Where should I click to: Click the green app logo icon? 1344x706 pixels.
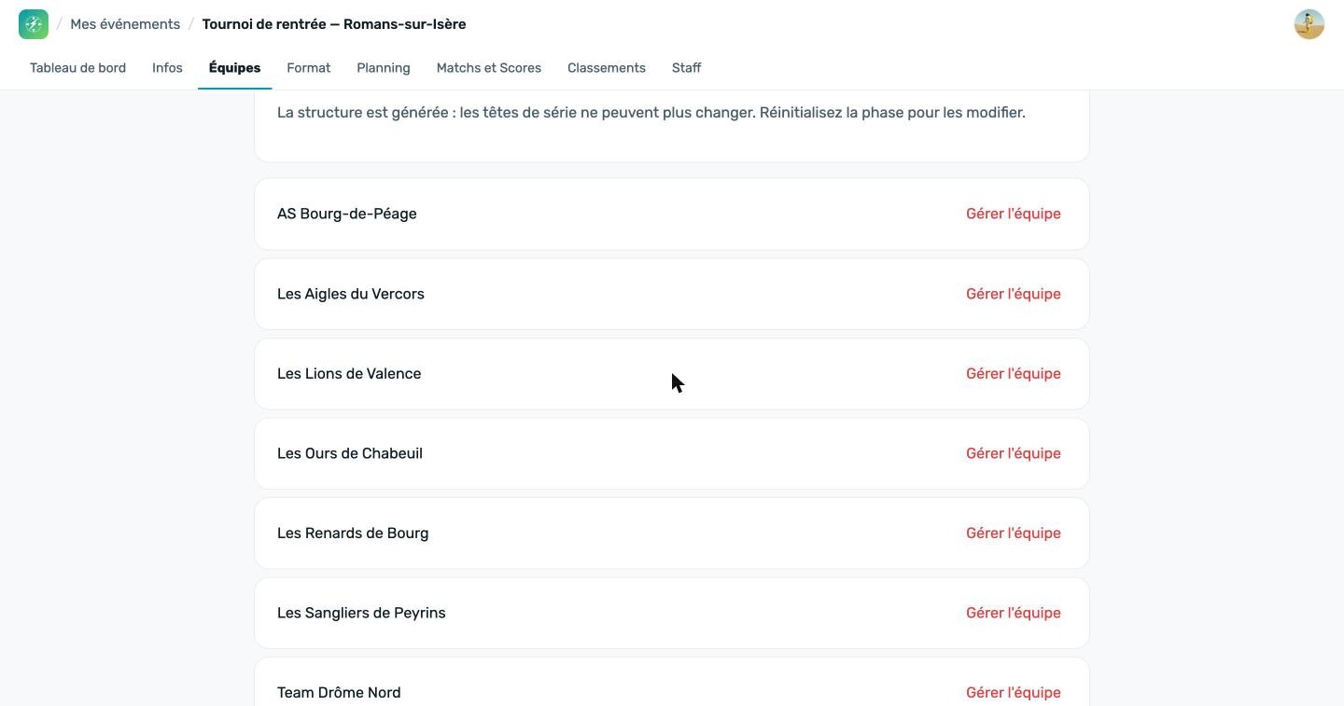click(34, 24)
